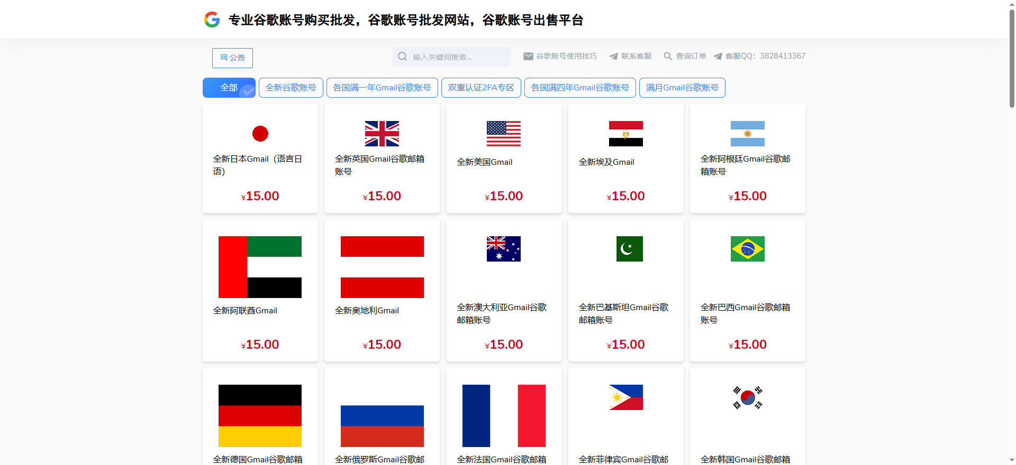Click paper plane icon beside 客服QQ
This screenshot has width=1016, height=465.
(718, 57)
